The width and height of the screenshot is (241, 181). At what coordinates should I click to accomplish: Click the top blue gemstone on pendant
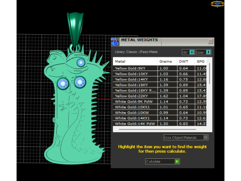[x=81, y=63]
